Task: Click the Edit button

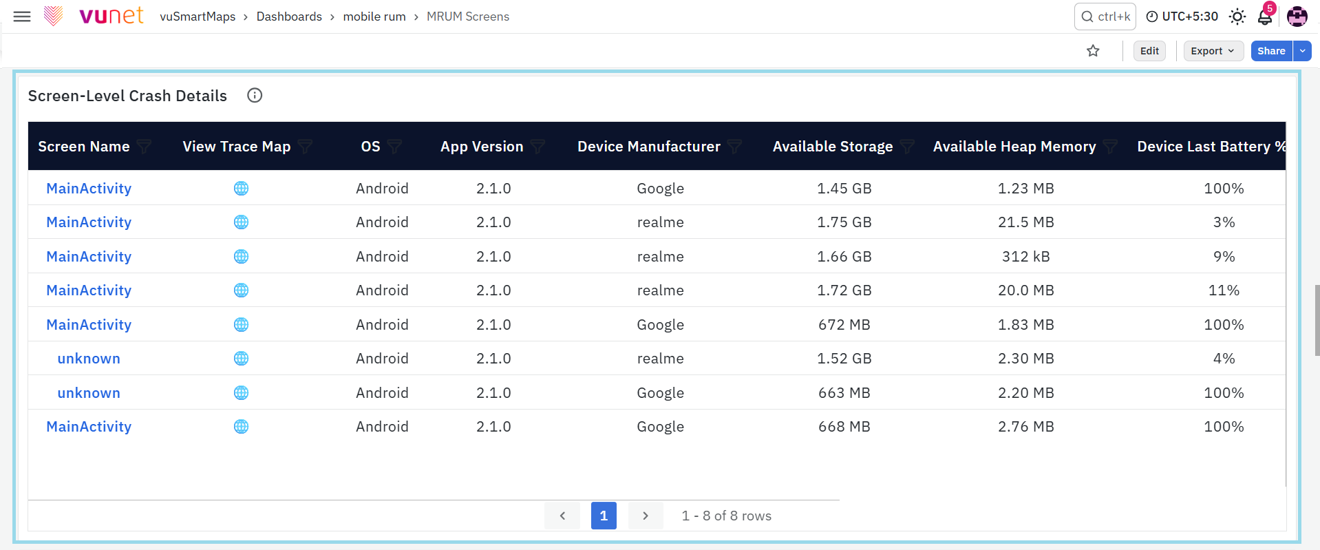Action: pos(1149,51)
